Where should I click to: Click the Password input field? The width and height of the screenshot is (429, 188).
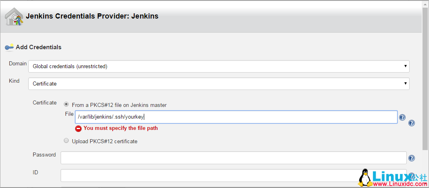(233, 158)
